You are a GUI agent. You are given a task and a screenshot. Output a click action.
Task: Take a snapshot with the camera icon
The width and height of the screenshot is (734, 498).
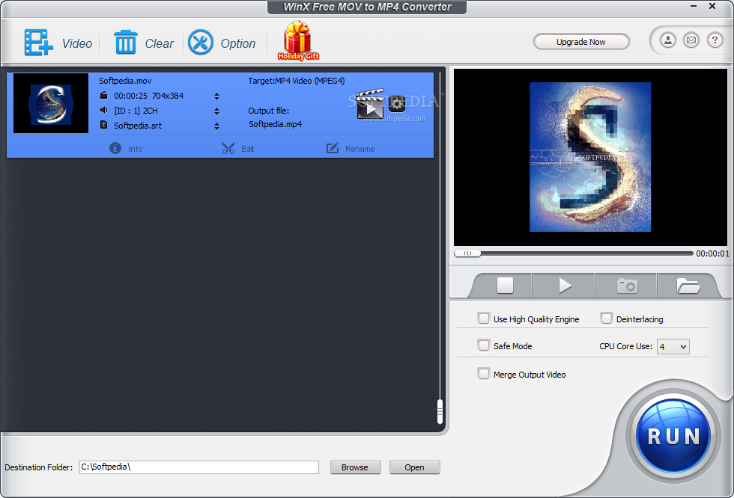click(627, 285)
